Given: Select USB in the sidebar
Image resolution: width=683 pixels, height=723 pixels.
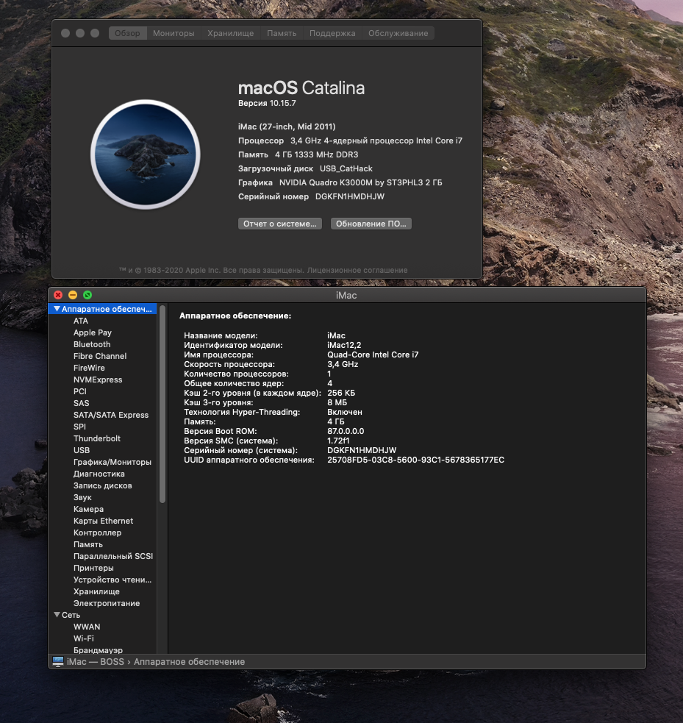Looking at the screenshot, I should (x=82, y=450).
